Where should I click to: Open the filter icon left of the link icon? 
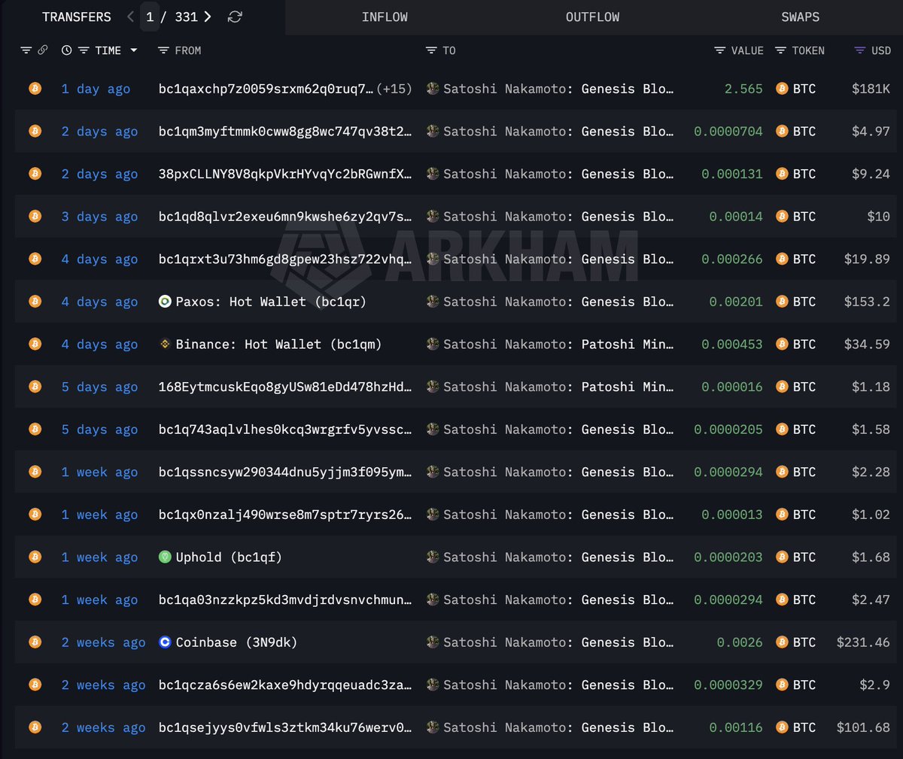26,50
